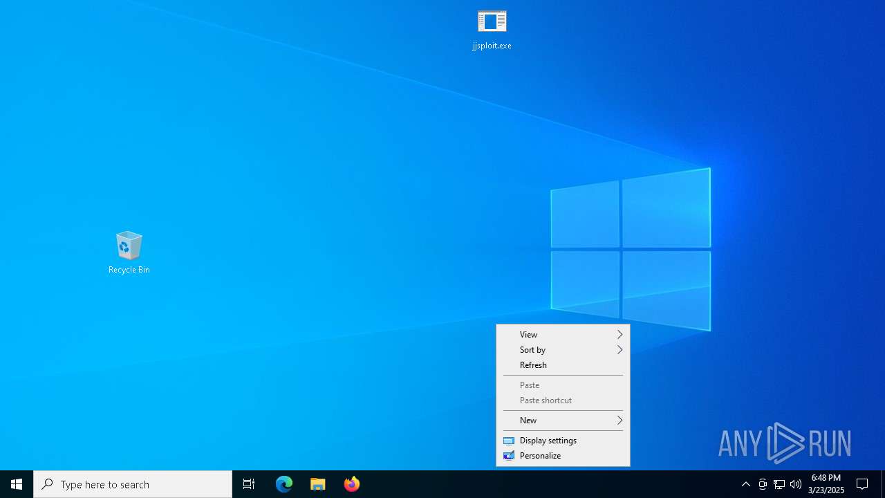The image size is (885, 498).
Task: Select the jjsploit.exe desktop icon
Action: coord(492,30)
